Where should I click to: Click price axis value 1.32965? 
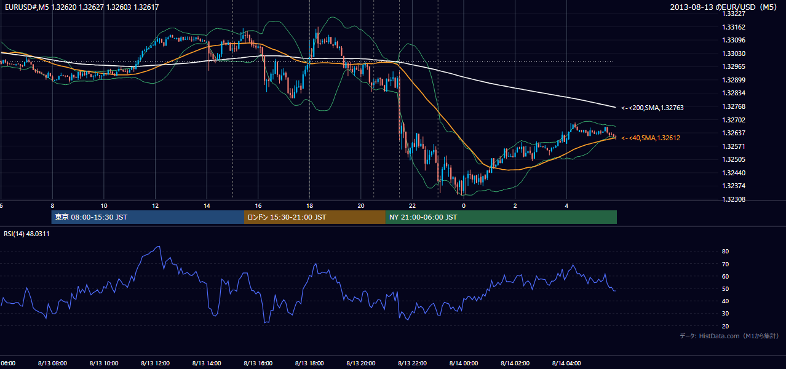[x=733, y=66]
